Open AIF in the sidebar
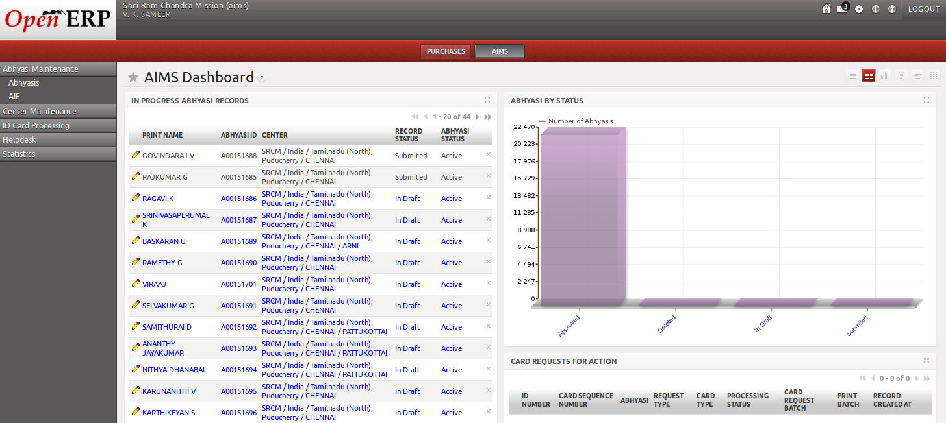 [x=14, y=97]
